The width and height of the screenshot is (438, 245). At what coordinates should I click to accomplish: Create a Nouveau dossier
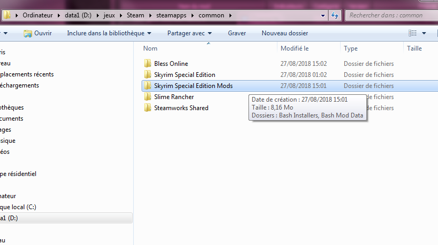[285, 33]
